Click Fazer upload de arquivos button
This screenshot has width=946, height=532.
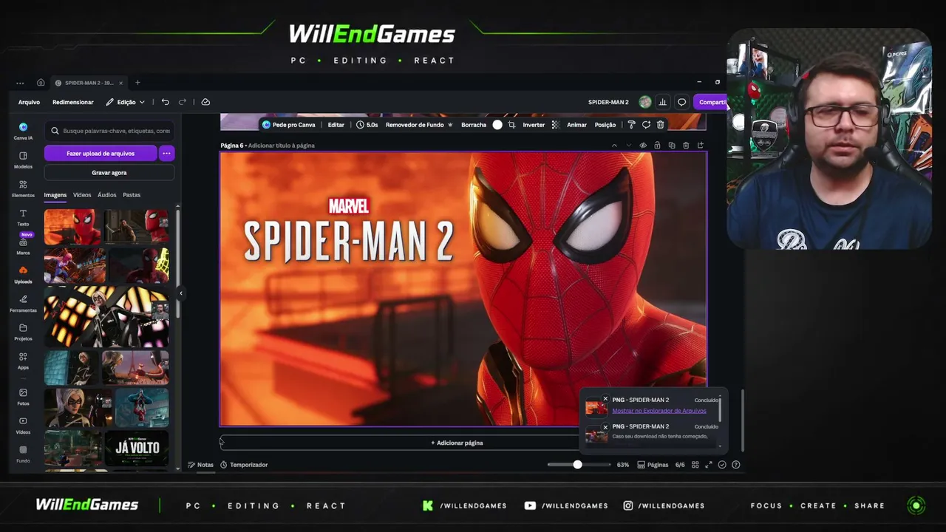[101, 153]
